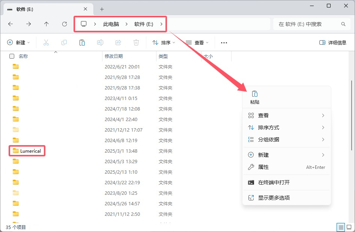Click the Share icon in toolbar
The height and width of the screenshot is (232, 355).
click(118, 43)
